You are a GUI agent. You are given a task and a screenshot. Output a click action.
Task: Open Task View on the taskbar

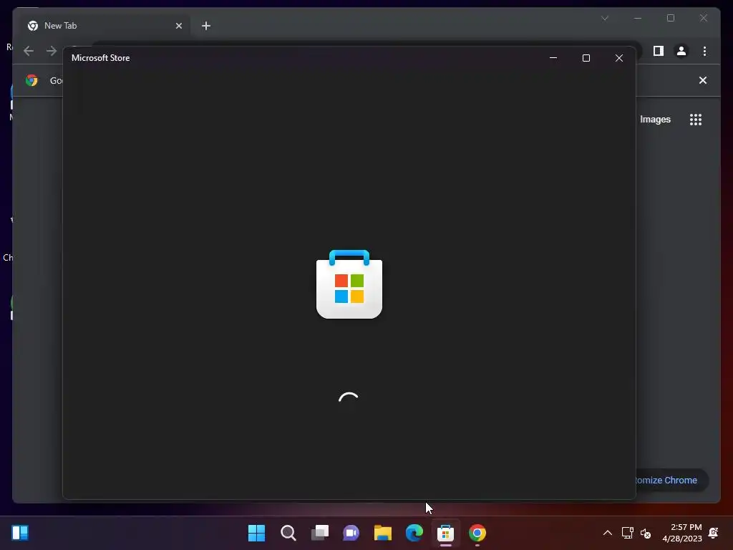(320, 533)
